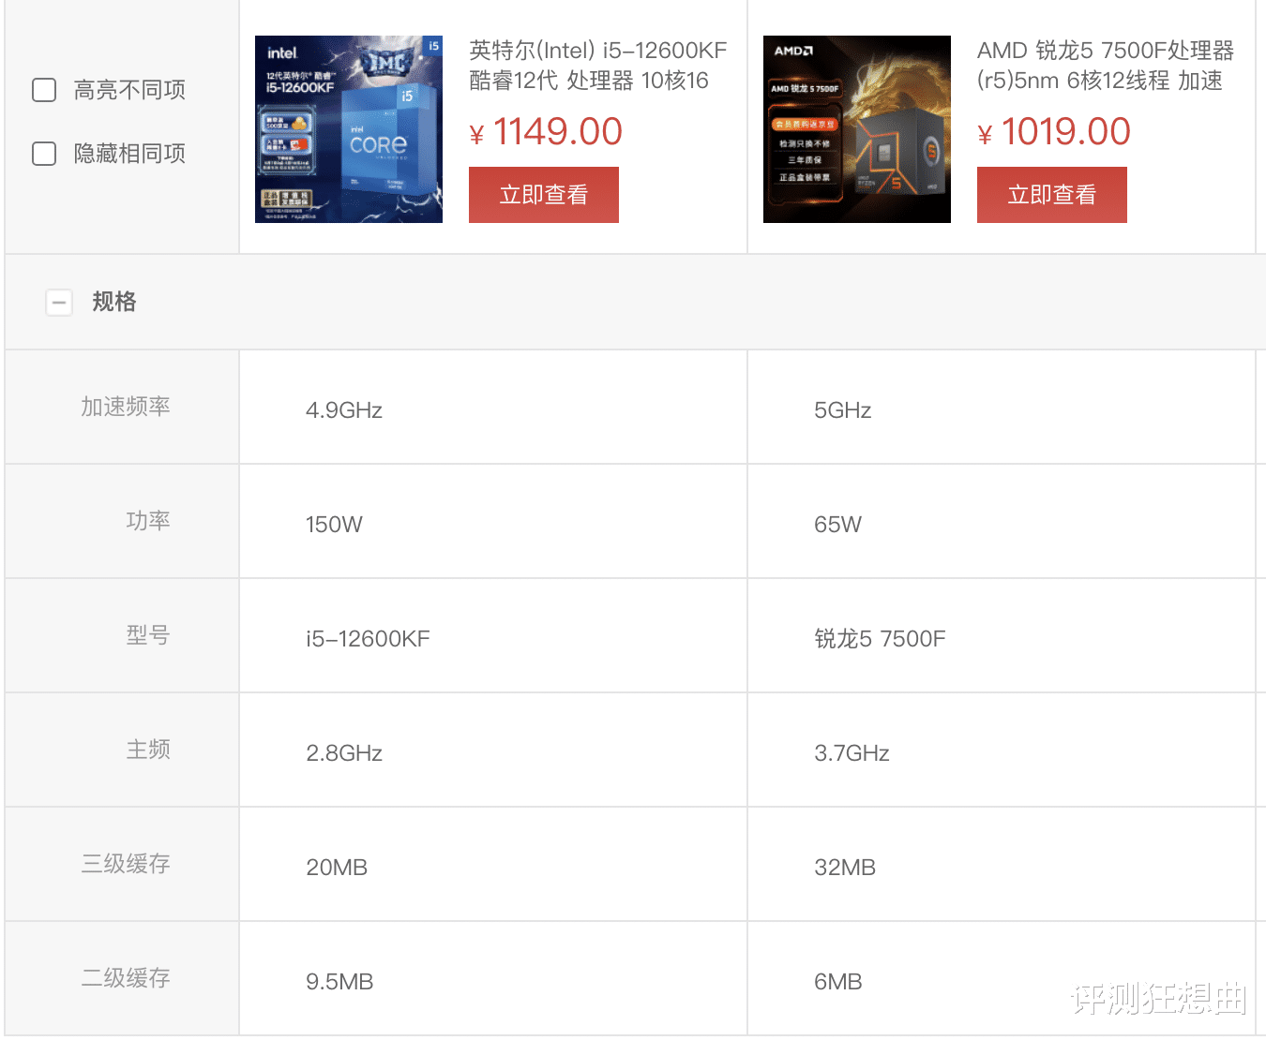The width and height of the screenshot is (1266, 1040).
Task: Check the 隐藏相同项 checkbox
Action: pyautogui.click(x=44, y=154)
